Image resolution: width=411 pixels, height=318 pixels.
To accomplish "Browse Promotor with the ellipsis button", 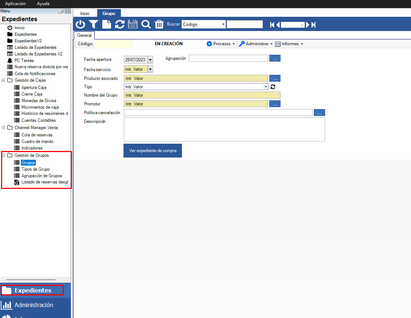I will [x=275, y=104].
